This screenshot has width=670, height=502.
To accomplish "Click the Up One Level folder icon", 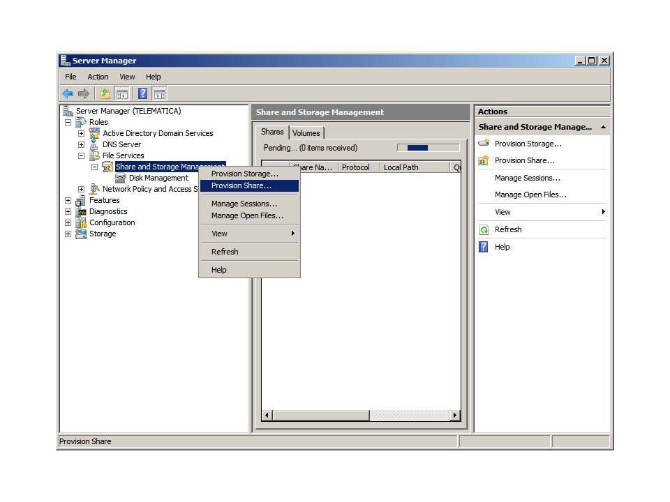I will pyautogui.click(x=105, y=94).
